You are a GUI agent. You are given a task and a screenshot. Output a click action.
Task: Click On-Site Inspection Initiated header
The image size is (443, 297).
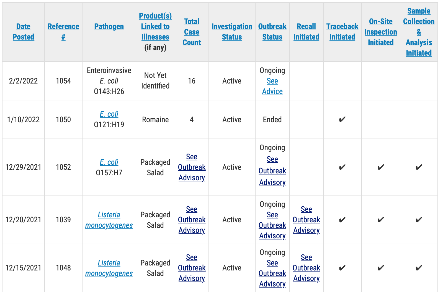click(x=381, y=32)
